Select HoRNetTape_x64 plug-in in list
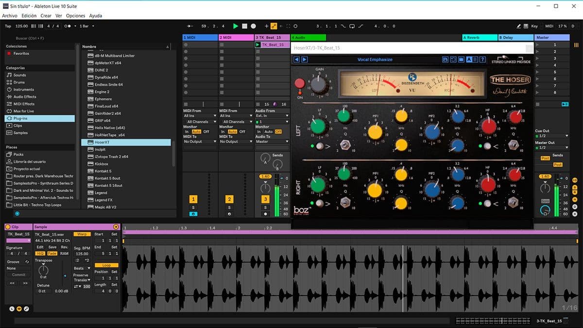Viewport: 583px width, 328px height. tap(109, 135)
